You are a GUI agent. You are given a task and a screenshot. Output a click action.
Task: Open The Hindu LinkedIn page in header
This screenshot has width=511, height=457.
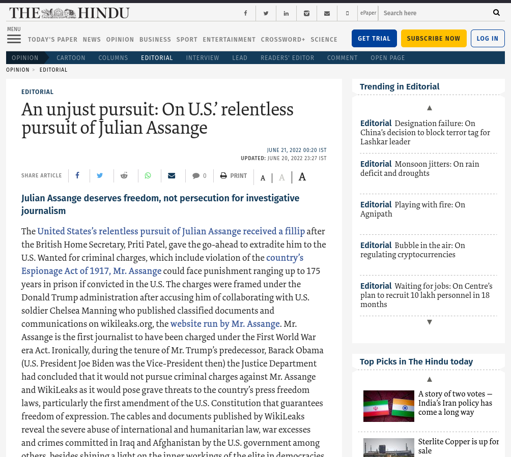(286, 13)
